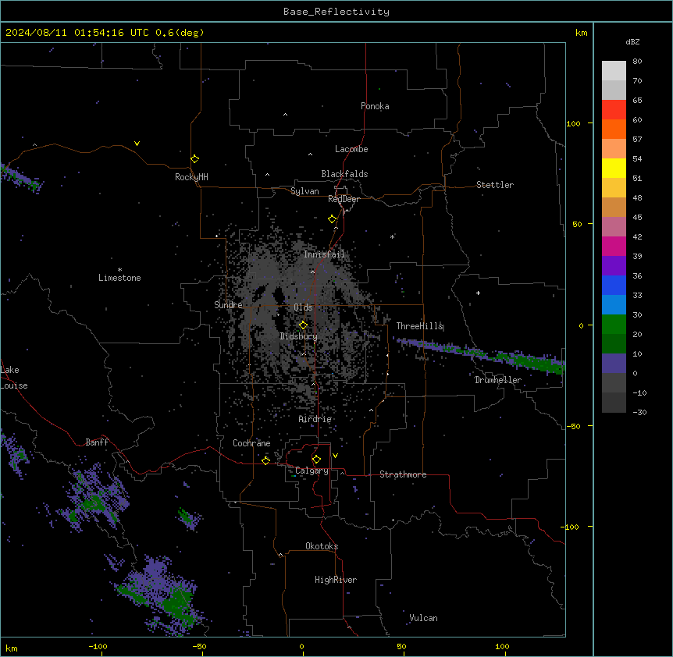
Task: Click the RockyMH label
Action: pyautogui.click(x=191, y=177)
